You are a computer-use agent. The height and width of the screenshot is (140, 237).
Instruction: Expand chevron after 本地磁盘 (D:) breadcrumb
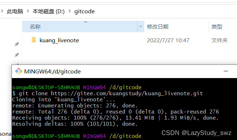[70, 11]
